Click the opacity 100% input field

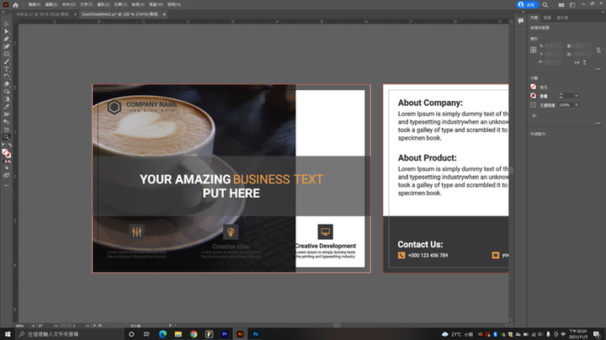pos(565,105)
